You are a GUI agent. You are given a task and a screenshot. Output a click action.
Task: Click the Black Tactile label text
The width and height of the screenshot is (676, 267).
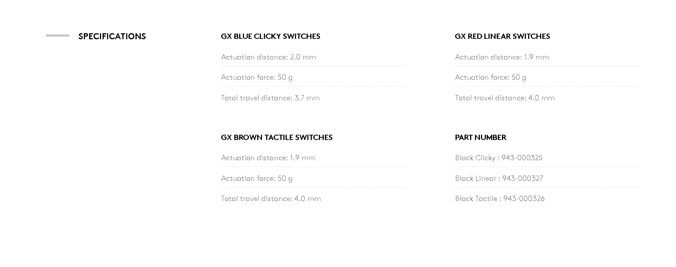476,199
